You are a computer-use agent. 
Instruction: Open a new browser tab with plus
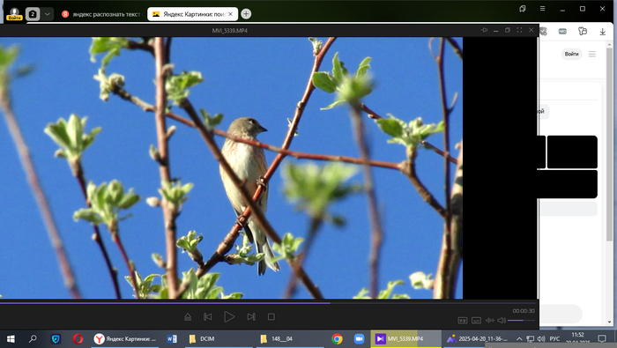(246, 14)
